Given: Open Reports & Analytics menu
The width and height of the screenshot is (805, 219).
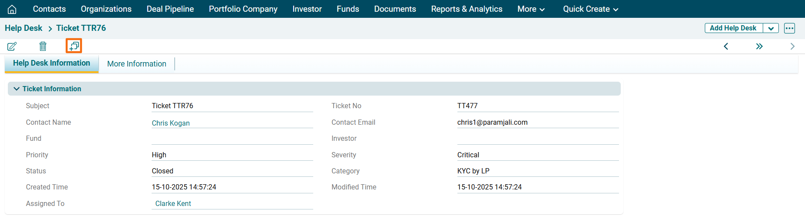Looking at the screenshot, I should point(467,9).
